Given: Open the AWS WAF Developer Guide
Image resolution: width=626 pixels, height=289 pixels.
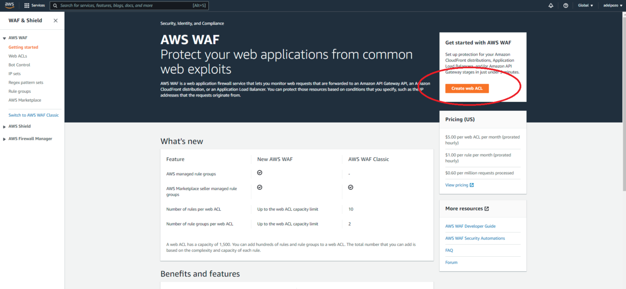Looking at the screenshot, I should pos(470,226).
